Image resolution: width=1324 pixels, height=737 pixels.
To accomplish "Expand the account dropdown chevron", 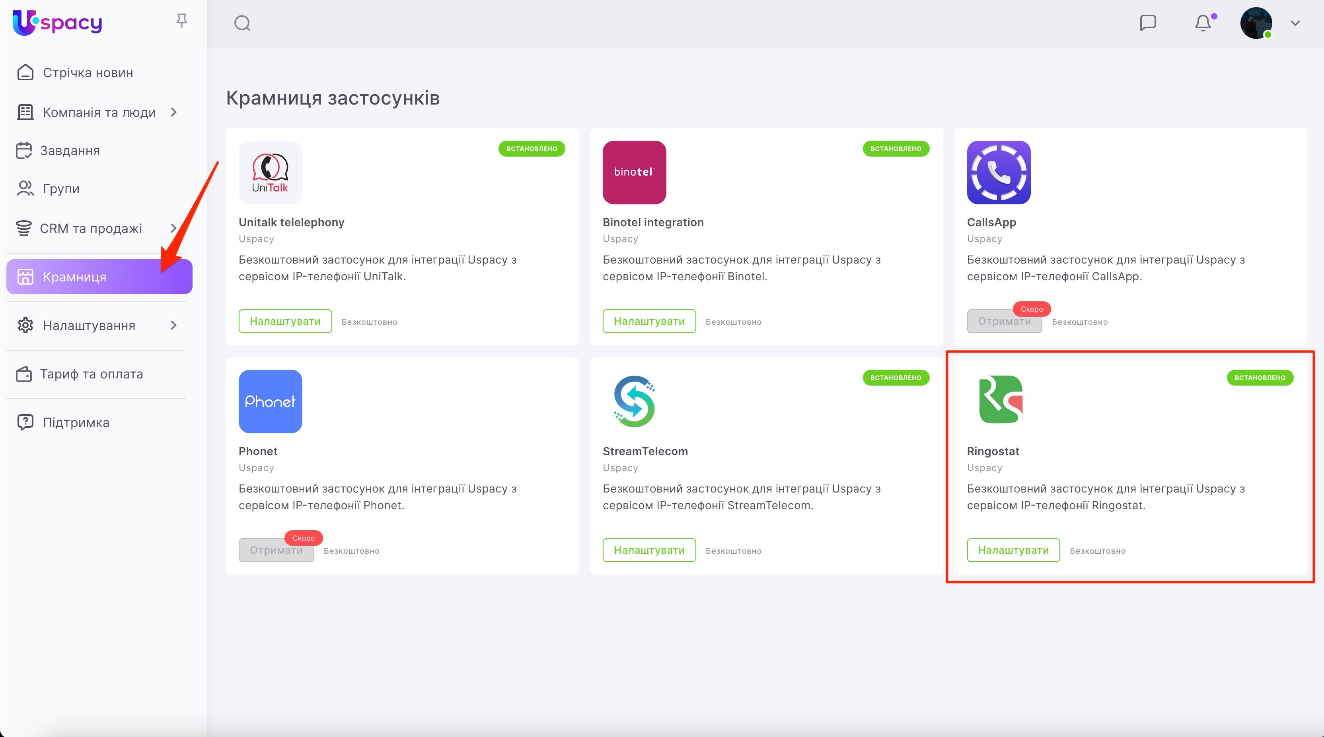I will tap(1295, 23).
